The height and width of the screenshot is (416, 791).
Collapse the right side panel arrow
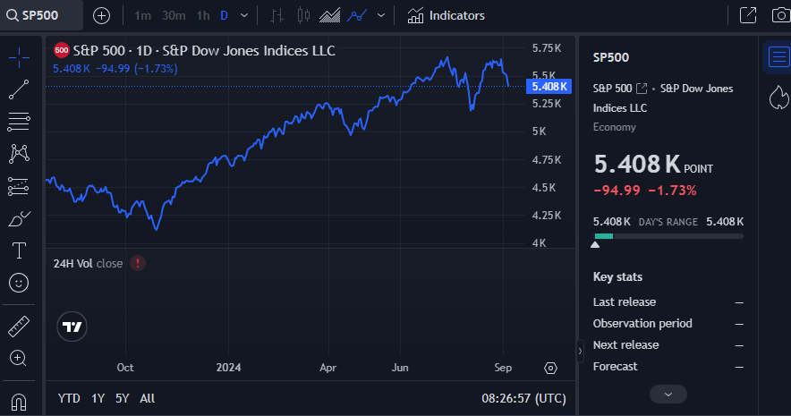pyautogui.click(x=580, y=351)
